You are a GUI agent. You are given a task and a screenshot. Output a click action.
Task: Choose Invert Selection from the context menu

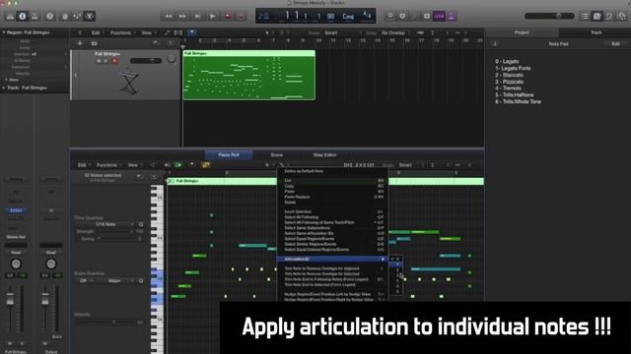point(332,211)
